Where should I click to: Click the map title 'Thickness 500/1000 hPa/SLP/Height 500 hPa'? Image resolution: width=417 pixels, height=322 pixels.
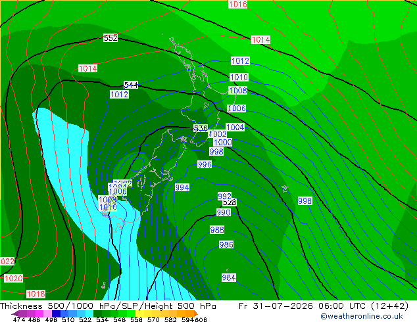108,306
